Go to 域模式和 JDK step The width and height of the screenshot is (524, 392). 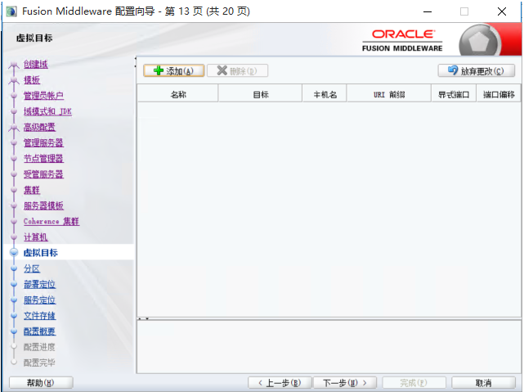click(47, 111)
